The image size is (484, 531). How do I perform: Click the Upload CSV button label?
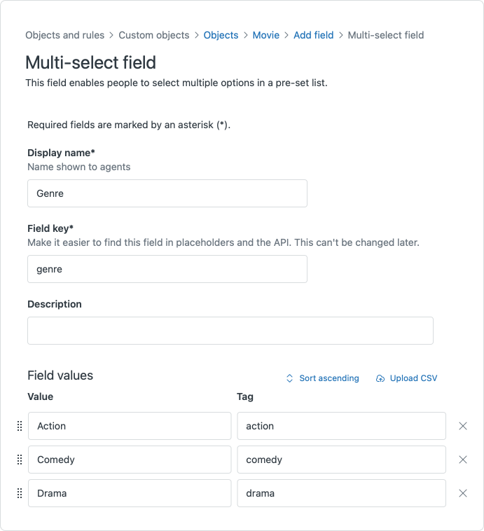pos(413,378)
